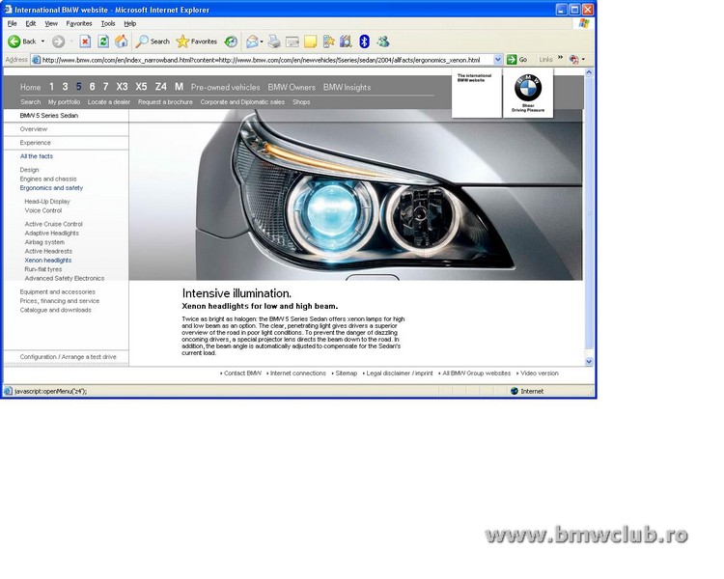Image resolution: width=724 pixels, height=579 pixels.
Task: Click Request a brochure link
Action: click(x=165, y=102)
